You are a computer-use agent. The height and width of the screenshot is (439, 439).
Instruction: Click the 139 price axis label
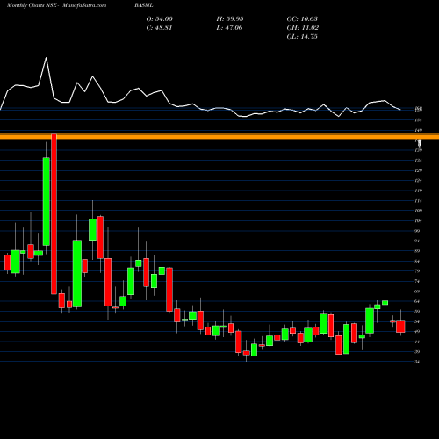(419, 150)
